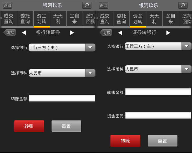Tap 重置 button on 证券转银行 screen

[163, 141]
